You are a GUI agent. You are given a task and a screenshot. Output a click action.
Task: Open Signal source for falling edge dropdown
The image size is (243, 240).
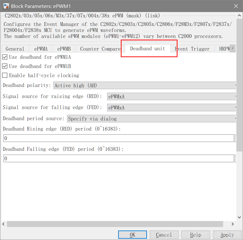(172, 108)
